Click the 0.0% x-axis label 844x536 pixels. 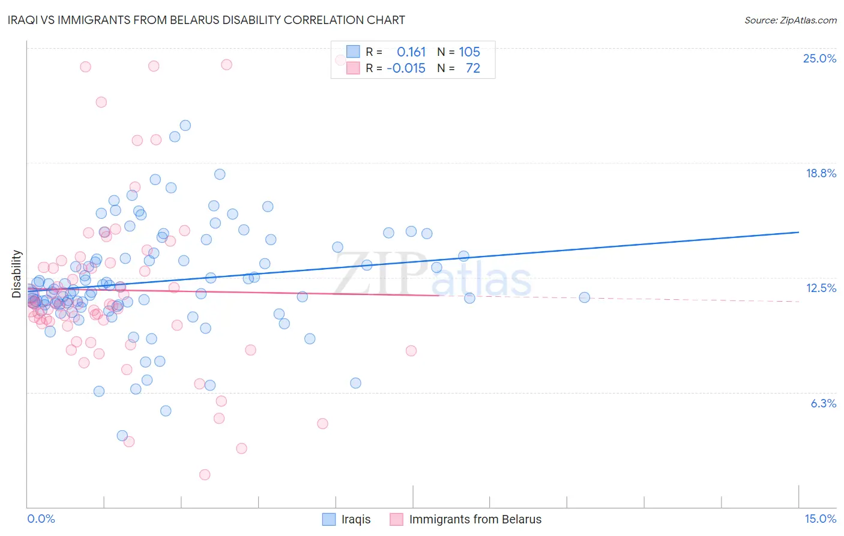pyautogui.click(x=41, y=519)
